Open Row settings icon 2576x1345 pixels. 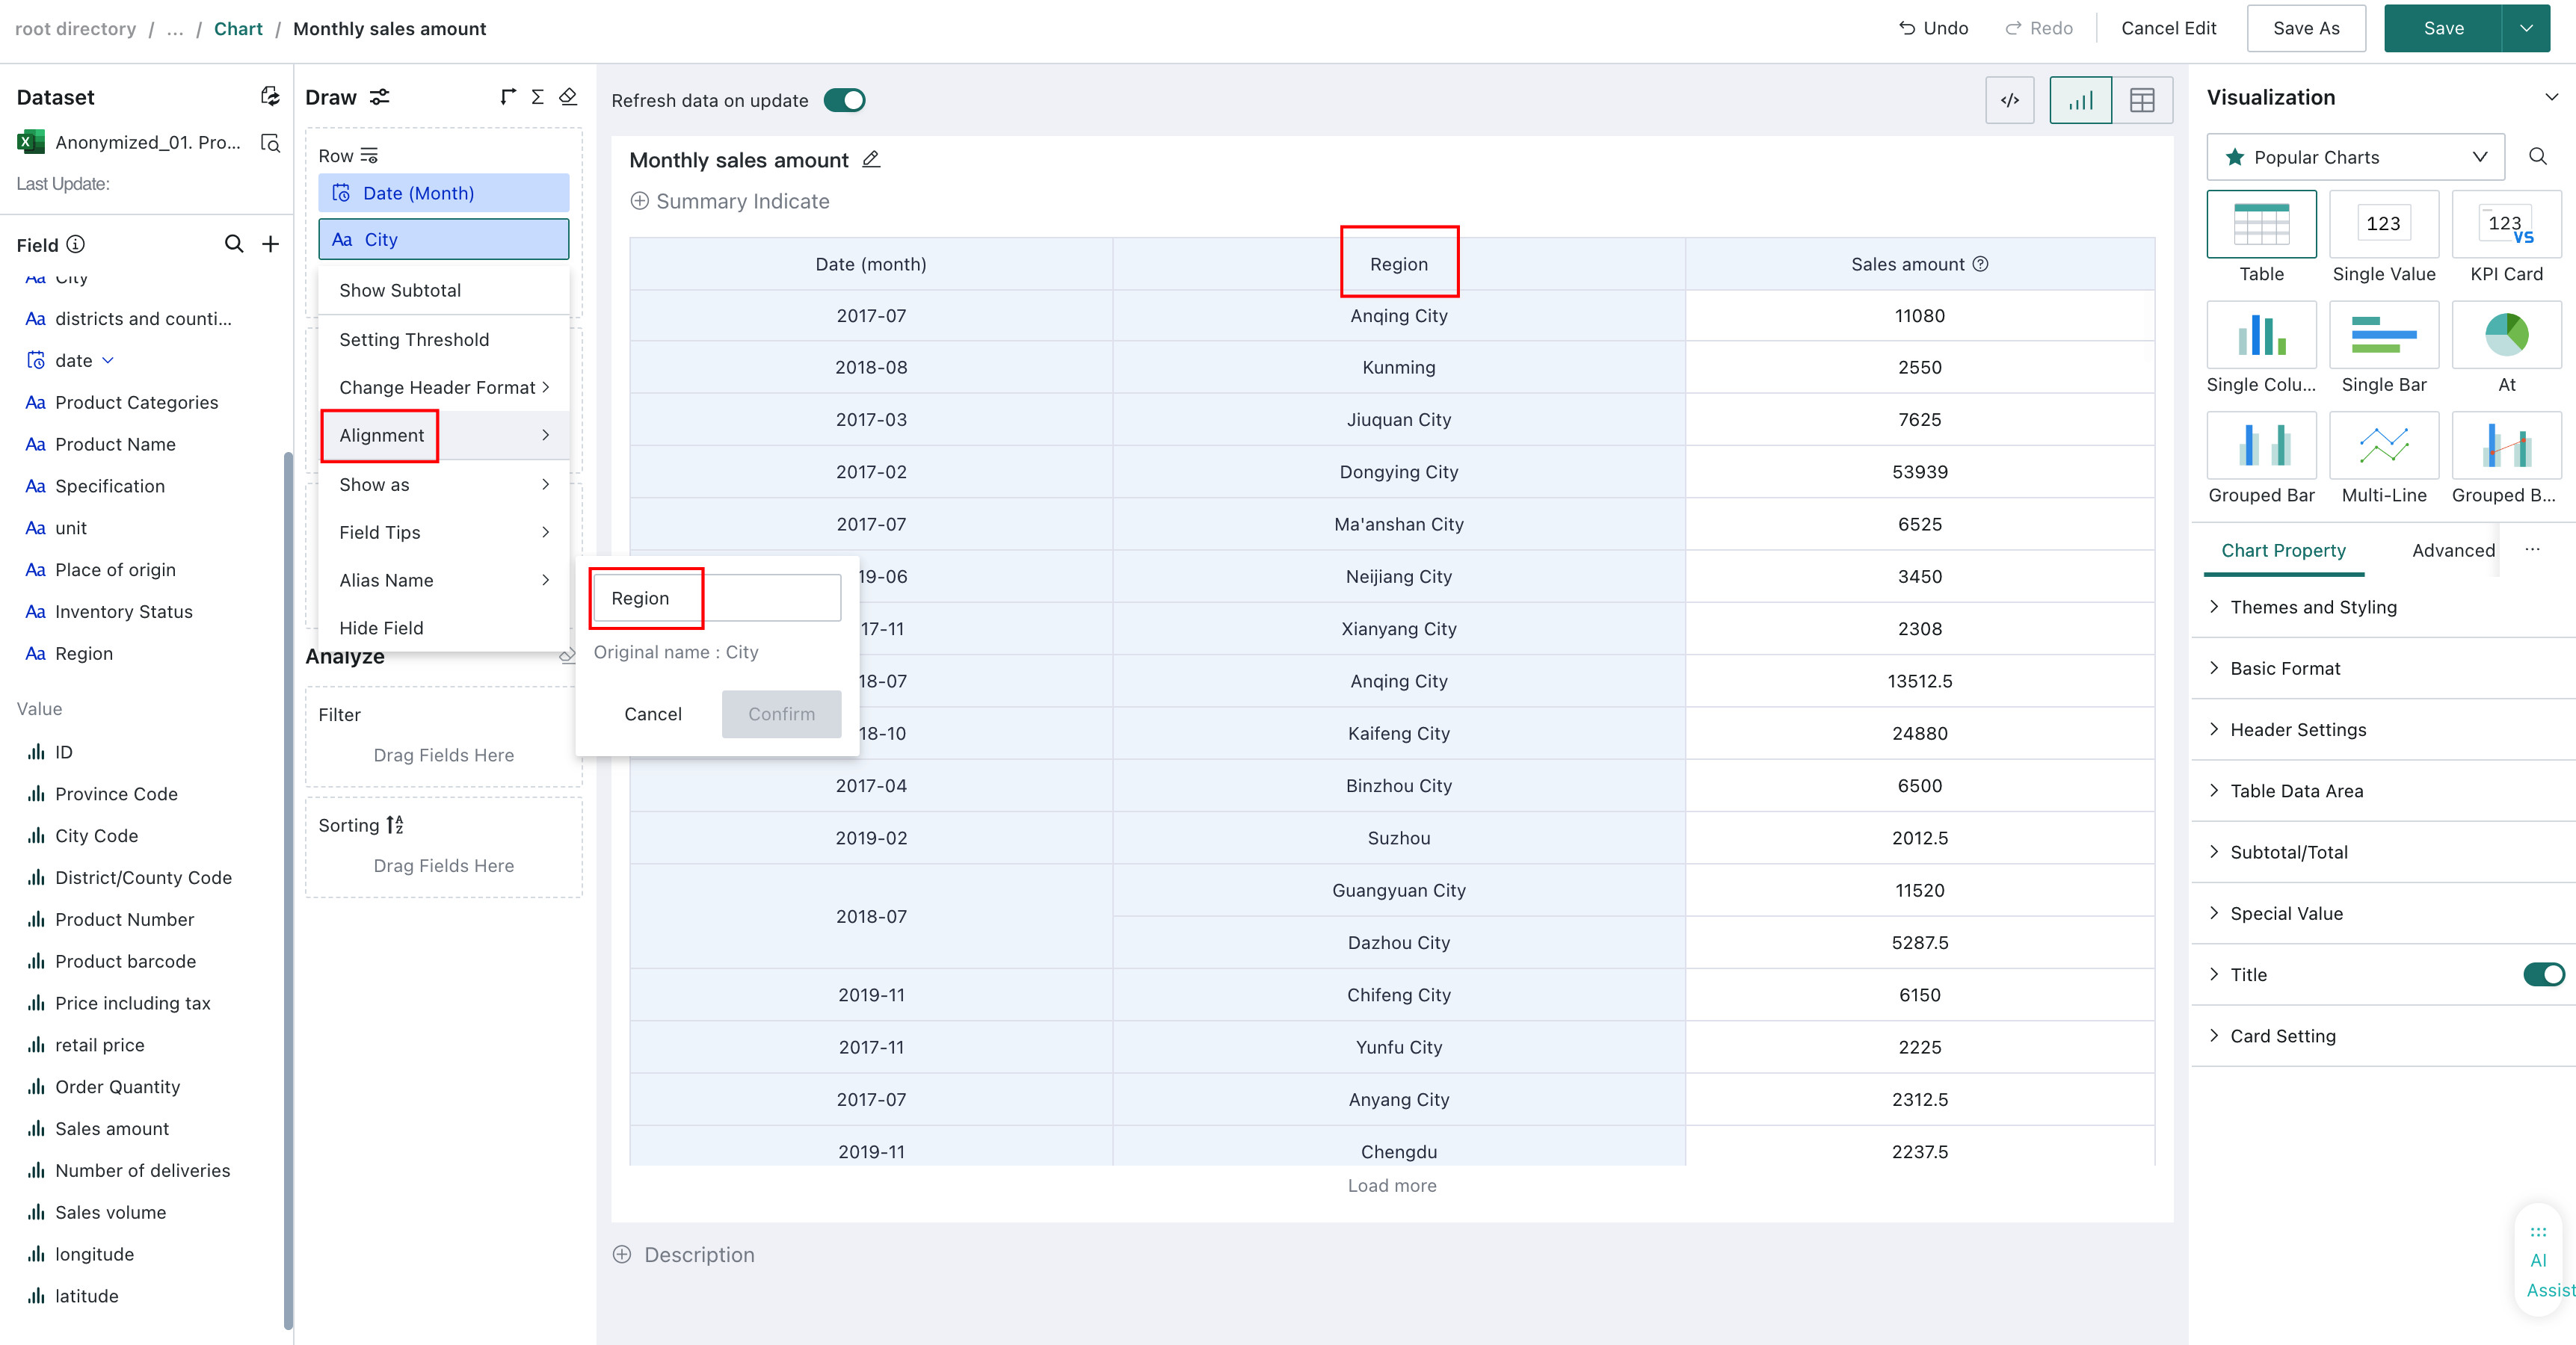(x=369, y=156)
